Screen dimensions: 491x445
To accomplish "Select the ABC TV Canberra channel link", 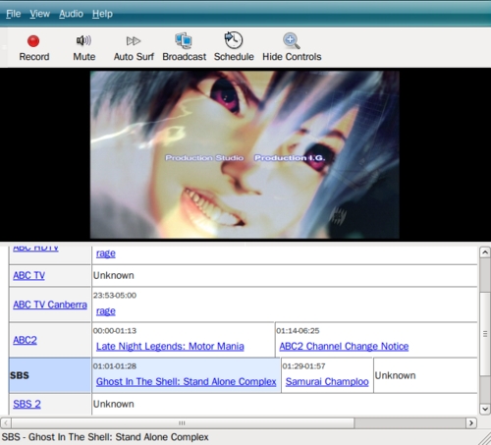I will (50, 305).
